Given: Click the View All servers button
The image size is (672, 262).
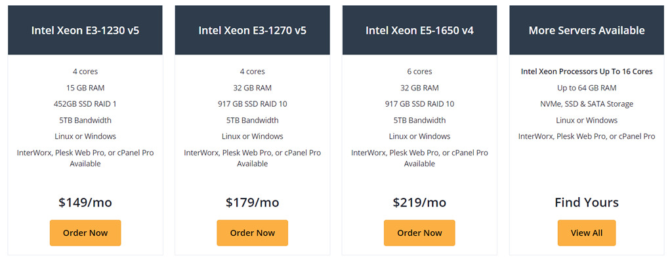Looking at the screenshot, I should (587, 233).
